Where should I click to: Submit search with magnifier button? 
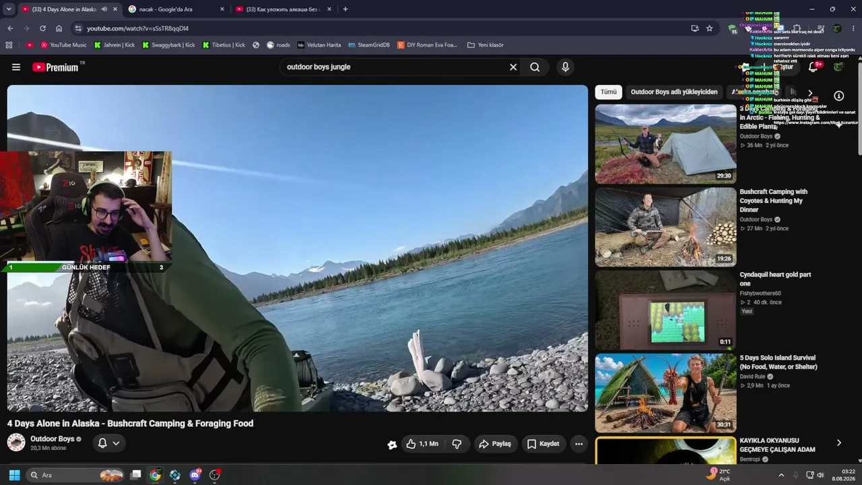click(535, 67)
